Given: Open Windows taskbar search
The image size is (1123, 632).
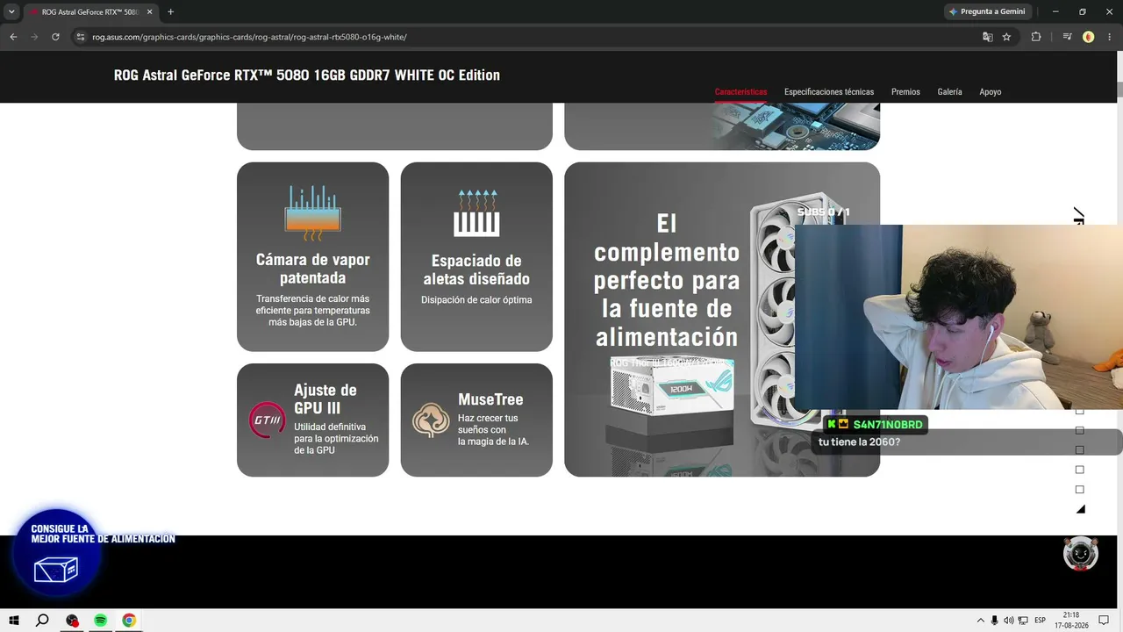Looking at the screenshot, I should (x=42, y=621).
